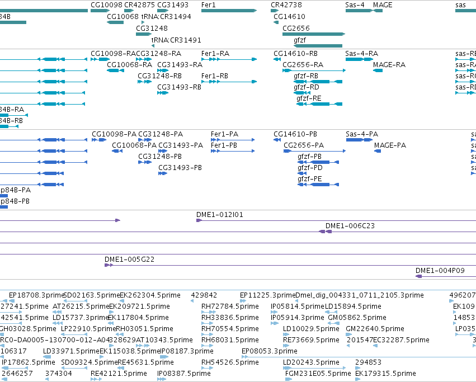The image size is (476, 382).
Task: Select transcript CG10068-RA label
Action: coord(129,65)
